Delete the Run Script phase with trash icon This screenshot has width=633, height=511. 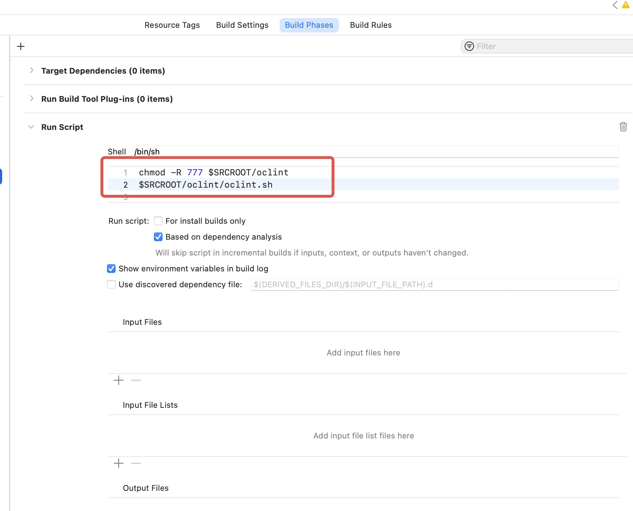tap(623, 127)
